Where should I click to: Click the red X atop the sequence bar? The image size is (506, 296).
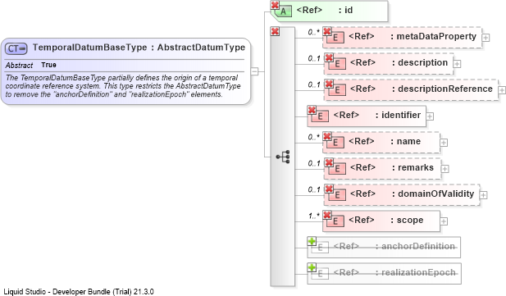tap(275, 31)
